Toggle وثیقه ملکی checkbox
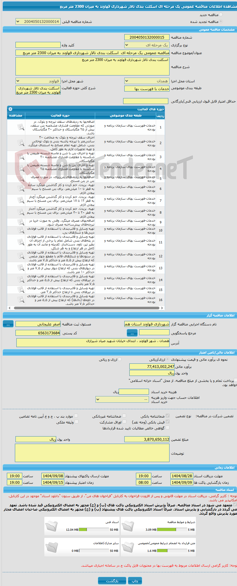Image resolution: width=237 pixels, height=586 pixels. [76, 422]
